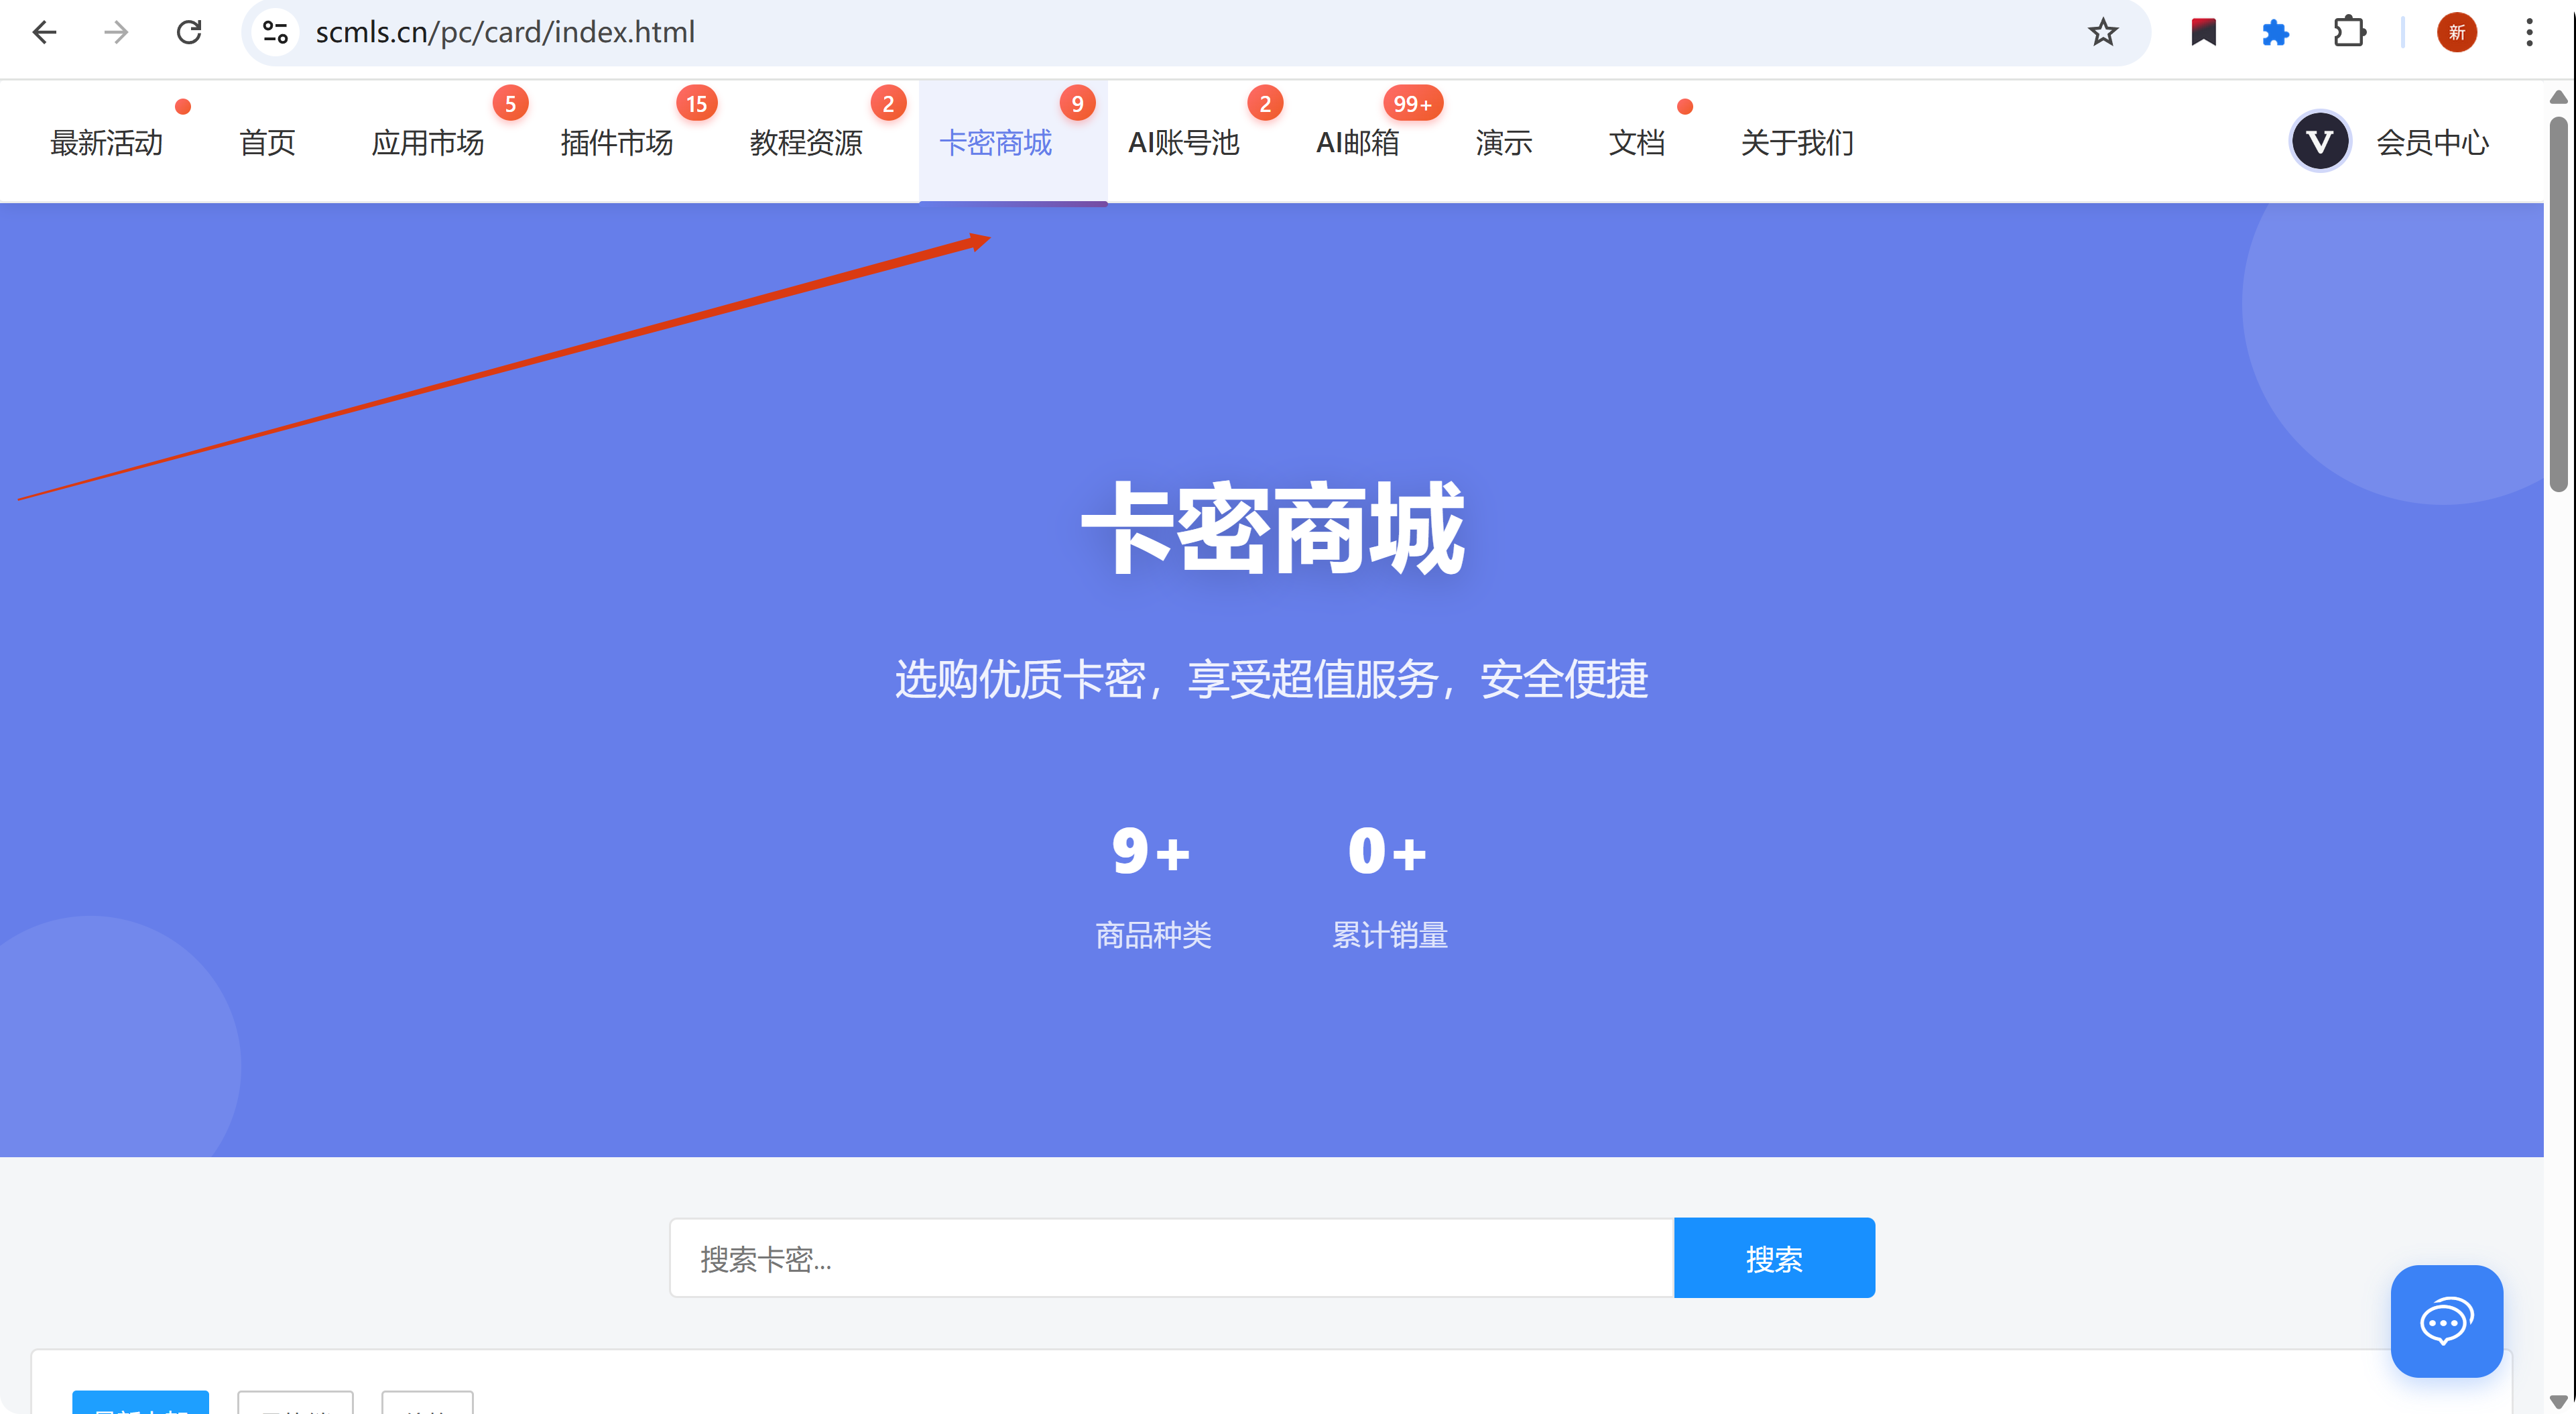
Task: Click the blue puzzle extension icon
Action: [2275, 32]
